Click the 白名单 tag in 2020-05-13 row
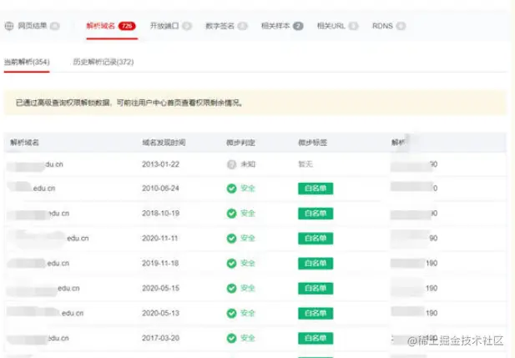Viewport: 515px width, 358px height. click(316, 313)
